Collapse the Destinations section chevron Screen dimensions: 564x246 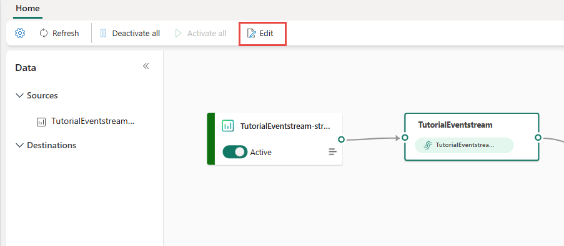tap(19, 146)
